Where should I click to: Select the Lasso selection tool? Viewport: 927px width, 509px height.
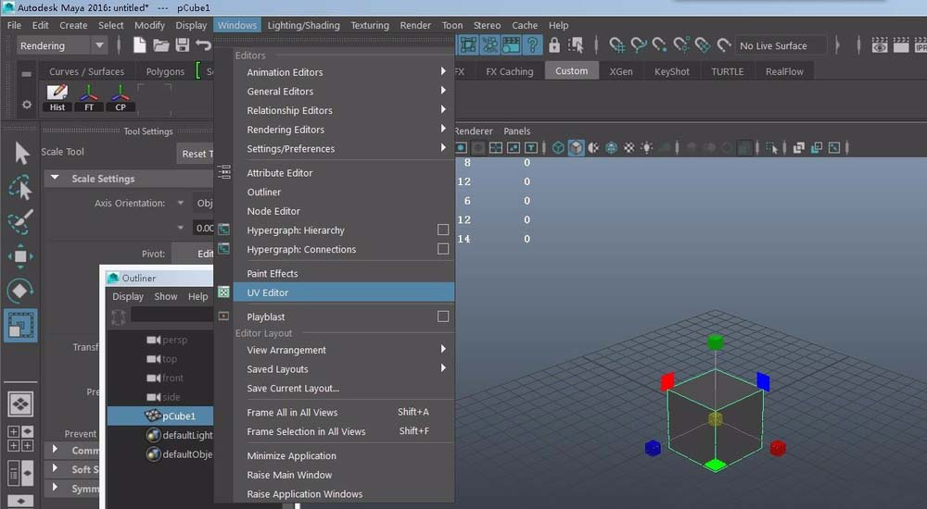tap(20, 188)
